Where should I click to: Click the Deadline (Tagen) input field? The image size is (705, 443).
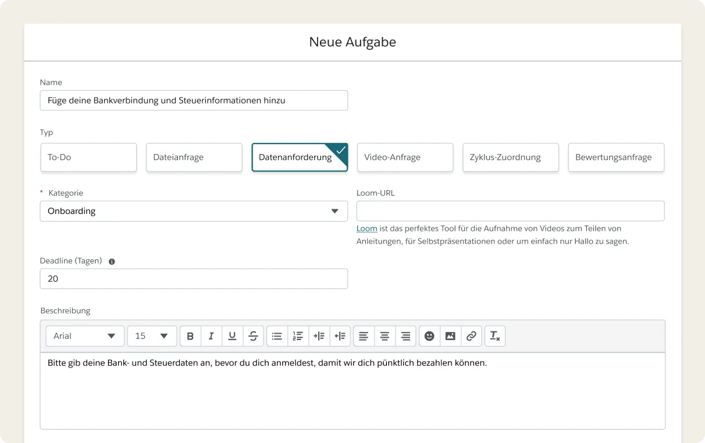pos(194,278)
